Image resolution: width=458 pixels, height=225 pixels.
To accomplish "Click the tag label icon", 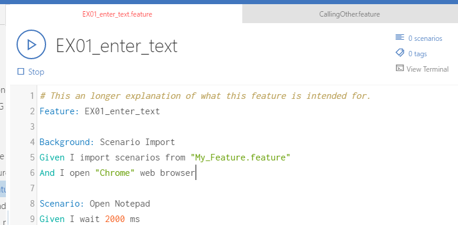I will (x=399, y=53).
